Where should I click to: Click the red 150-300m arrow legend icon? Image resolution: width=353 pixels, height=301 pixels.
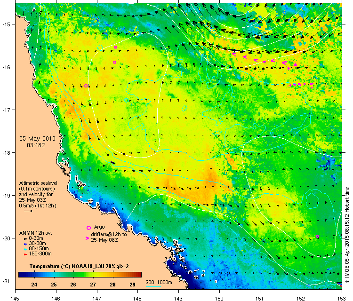point(26,254)
